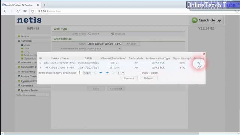Click the blue previous page arrow

tap(101, 72)
